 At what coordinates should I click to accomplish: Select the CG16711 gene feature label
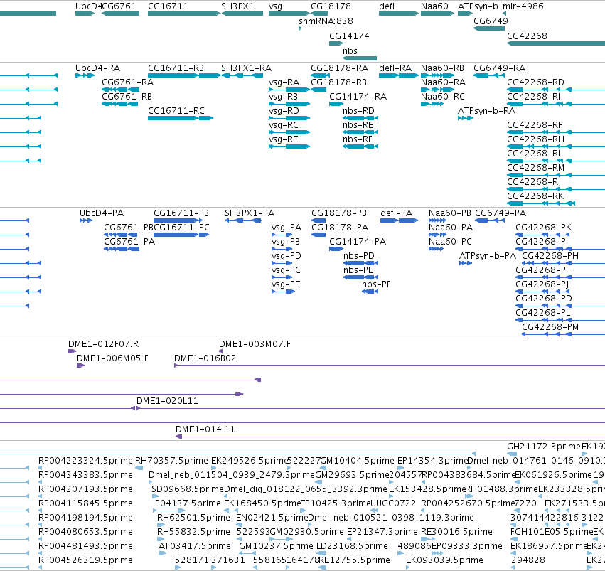tap(168, 6)
